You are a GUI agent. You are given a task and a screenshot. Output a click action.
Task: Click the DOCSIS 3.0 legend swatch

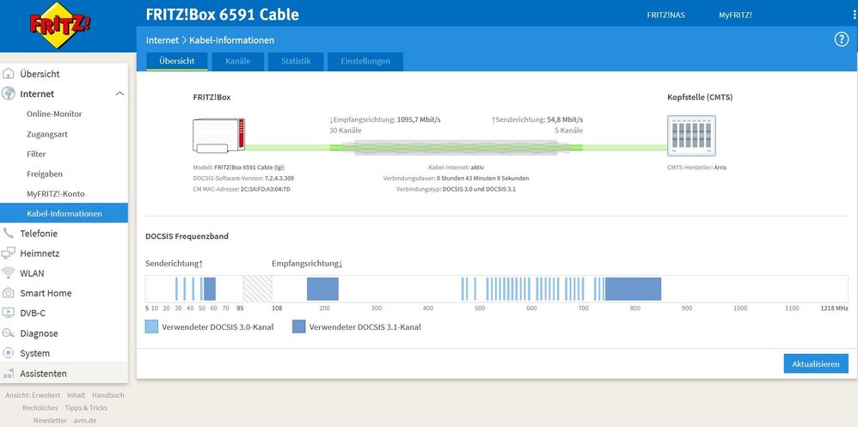pyautogui.click(x=151, y=327)
